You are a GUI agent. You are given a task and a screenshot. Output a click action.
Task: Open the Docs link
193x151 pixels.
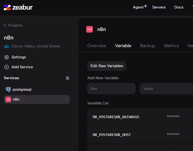pos(179,7)
